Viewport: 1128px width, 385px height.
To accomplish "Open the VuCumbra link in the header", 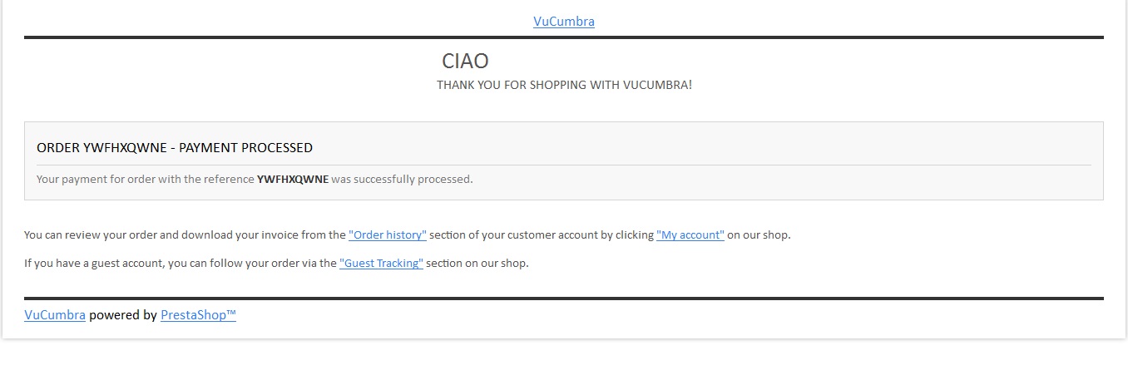I will 564,22.
